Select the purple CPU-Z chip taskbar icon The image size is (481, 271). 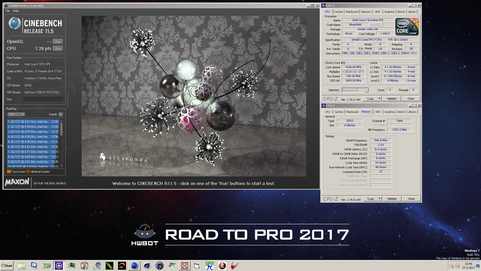tap(59, 266)
